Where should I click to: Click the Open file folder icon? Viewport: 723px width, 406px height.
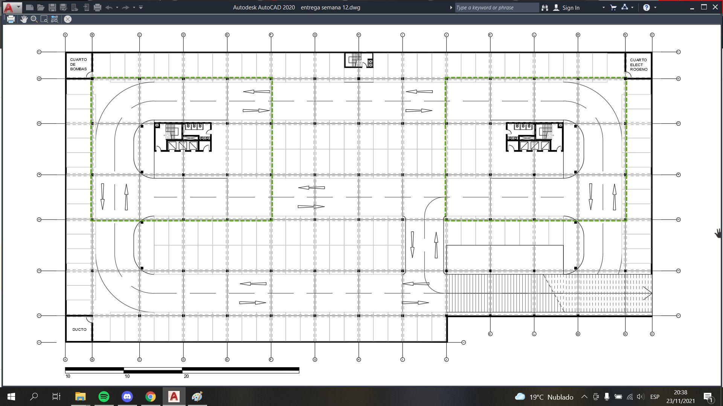[41, 8]
